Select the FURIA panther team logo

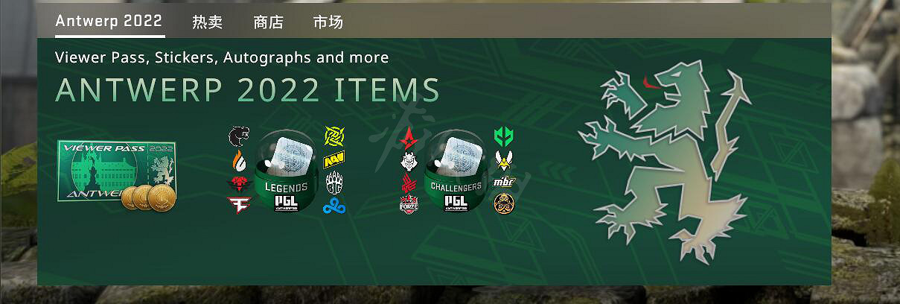(x=240, y=136)
